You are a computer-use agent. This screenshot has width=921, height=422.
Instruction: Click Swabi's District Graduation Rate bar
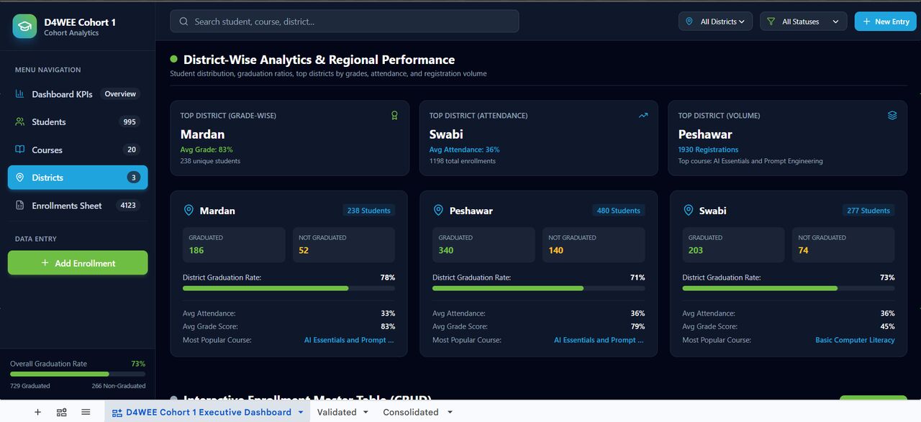(x=789, y=288)
